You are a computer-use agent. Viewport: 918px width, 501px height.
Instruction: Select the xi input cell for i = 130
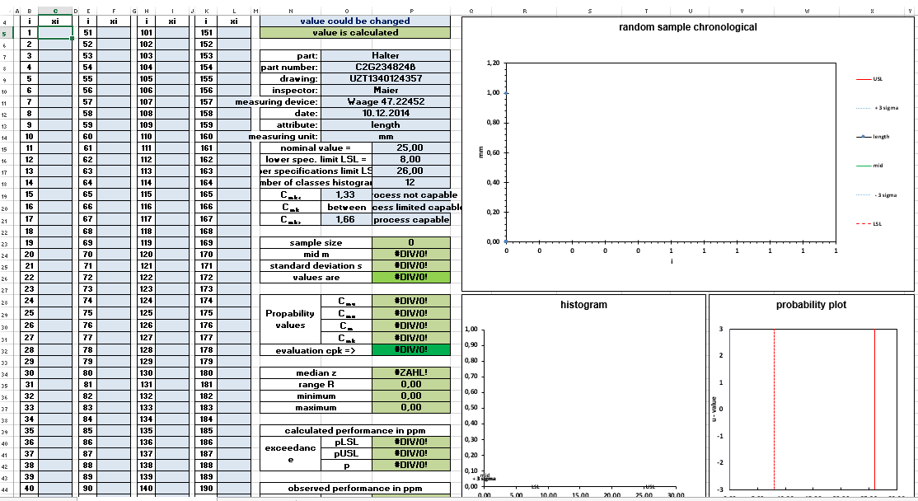coord(172,372)
